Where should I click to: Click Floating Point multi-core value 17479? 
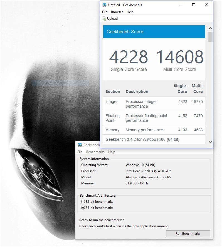[x=197, y=116]
